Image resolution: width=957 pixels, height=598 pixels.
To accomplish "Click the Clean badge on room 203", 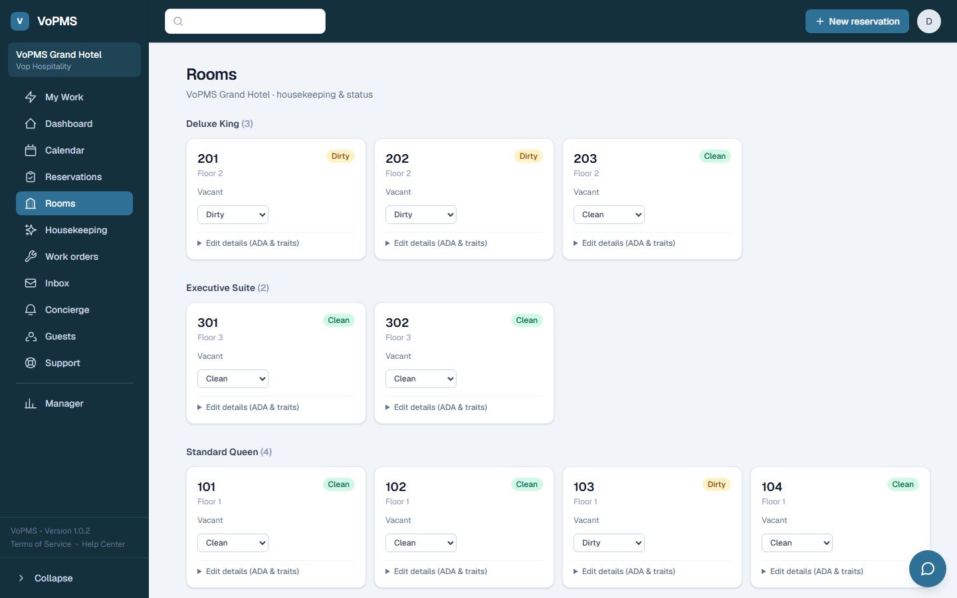I will [x=715, y=156].
